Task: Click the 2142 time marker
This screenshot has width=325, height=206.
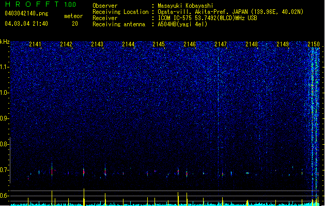Action: point(66,44)
